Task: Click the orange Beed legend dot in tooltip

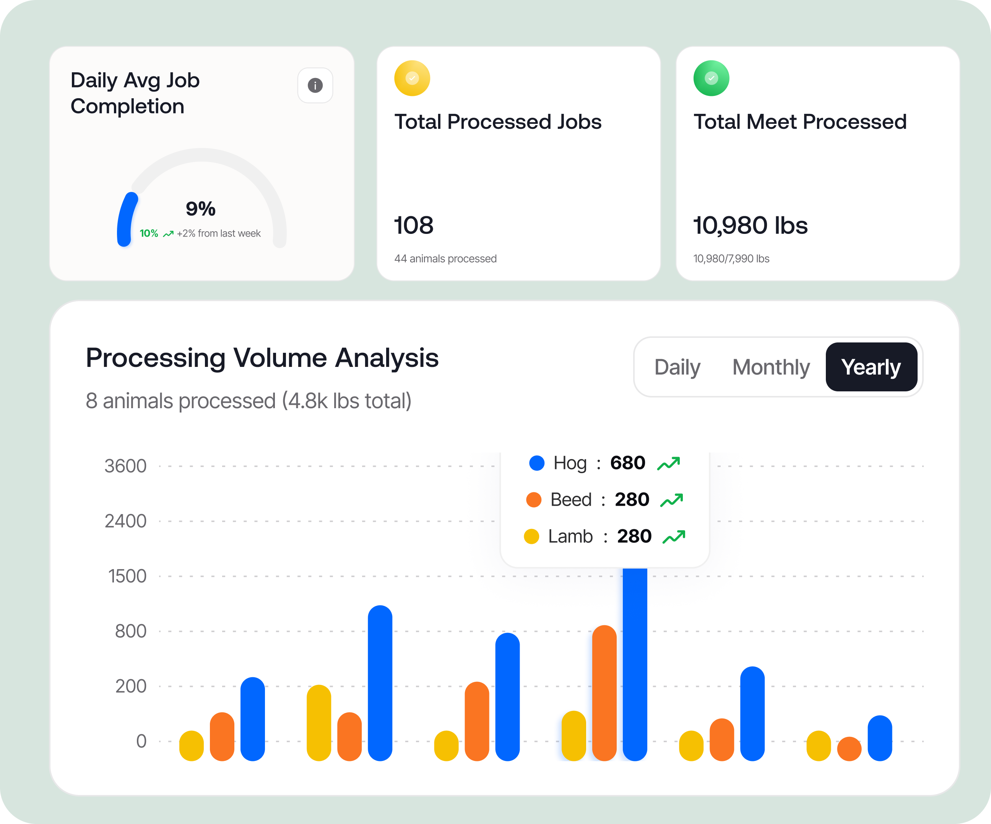Action: pyautogui.click(x=534, y=500)
